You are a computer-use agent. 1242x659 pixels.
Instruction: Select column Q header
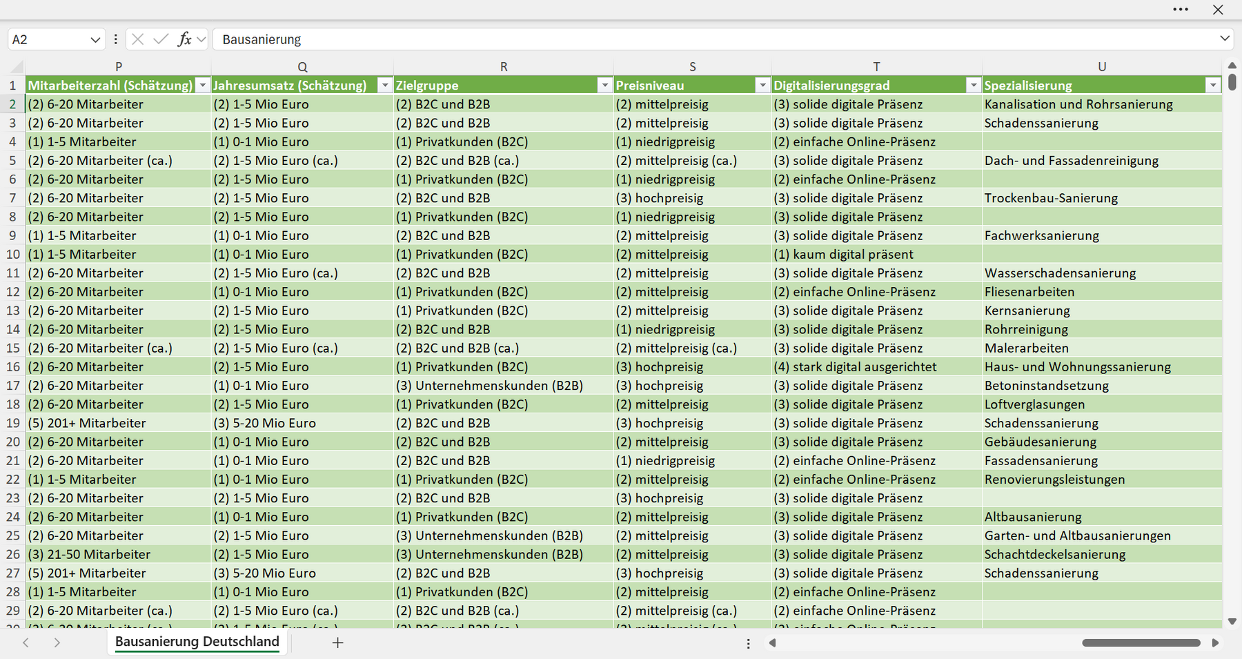pos(302,67)
